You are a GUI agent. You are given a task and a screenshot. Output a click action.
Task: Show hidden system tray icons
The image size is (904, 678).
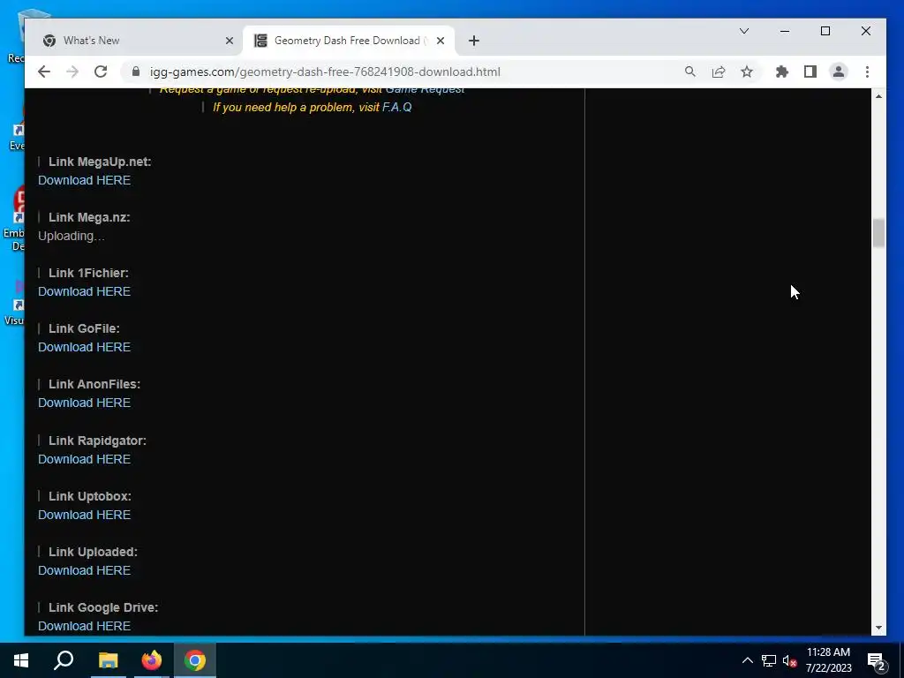click(x=747, y=660)
